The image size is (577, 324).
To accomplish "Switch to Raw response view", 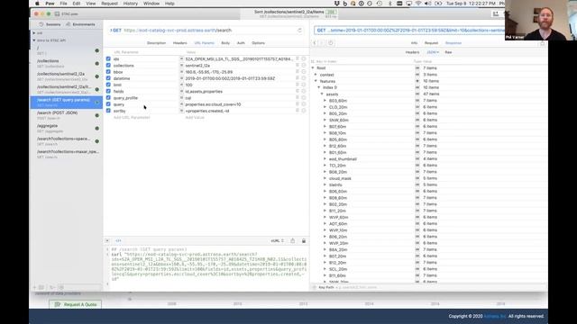I will (448, 52).
